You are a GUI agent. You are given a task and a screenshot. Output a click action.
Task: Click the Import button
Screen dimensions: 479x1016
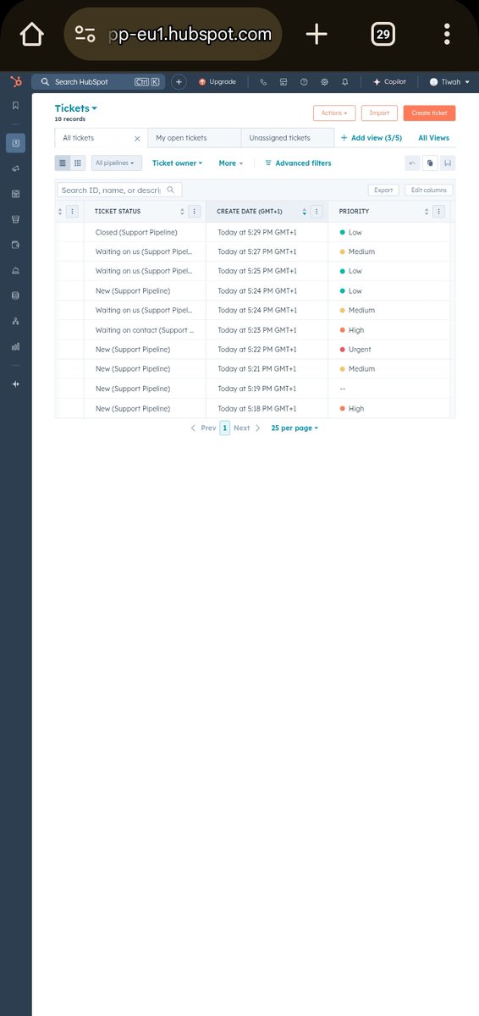[x=379, y=113]
